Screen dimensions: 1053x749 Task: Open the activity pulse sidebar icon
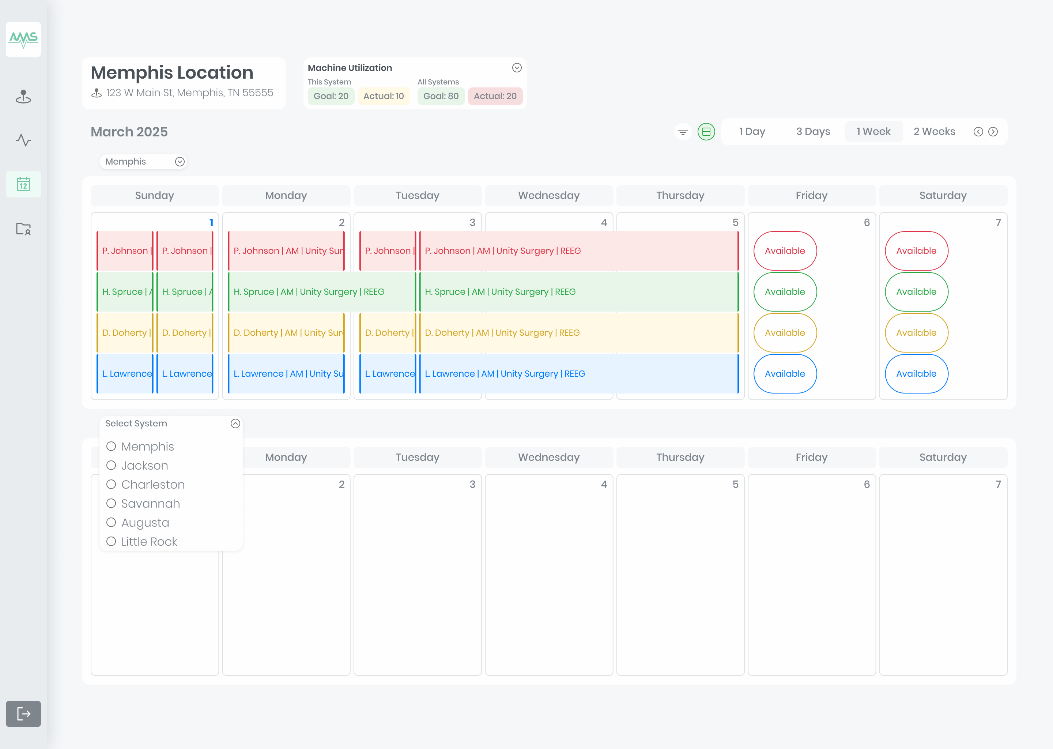23,140
